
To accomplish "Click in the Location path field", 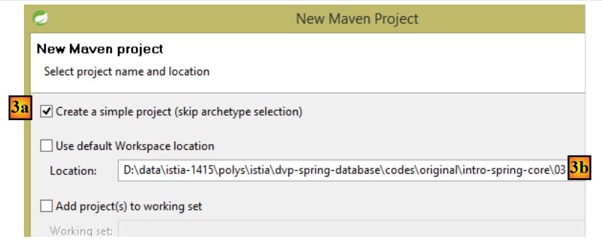I will (x=342, y=170).
